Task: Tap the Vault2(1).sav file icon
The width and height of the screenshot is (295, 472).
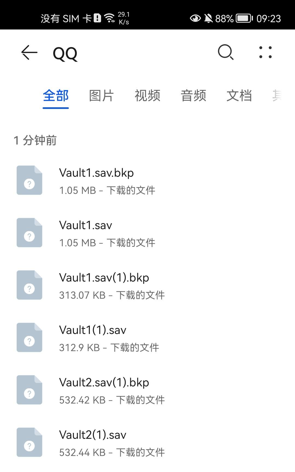Action: click(29, 442)
